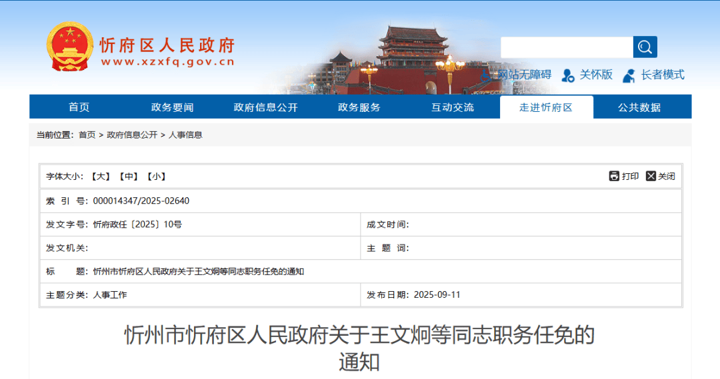Open the 公共数据 navigation item
This screenshot has width=720, height=379.
point(639,107)
